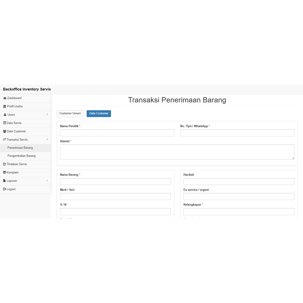
Task: Focus the Nama Barang input field
Action: click(x=115, y=182)
